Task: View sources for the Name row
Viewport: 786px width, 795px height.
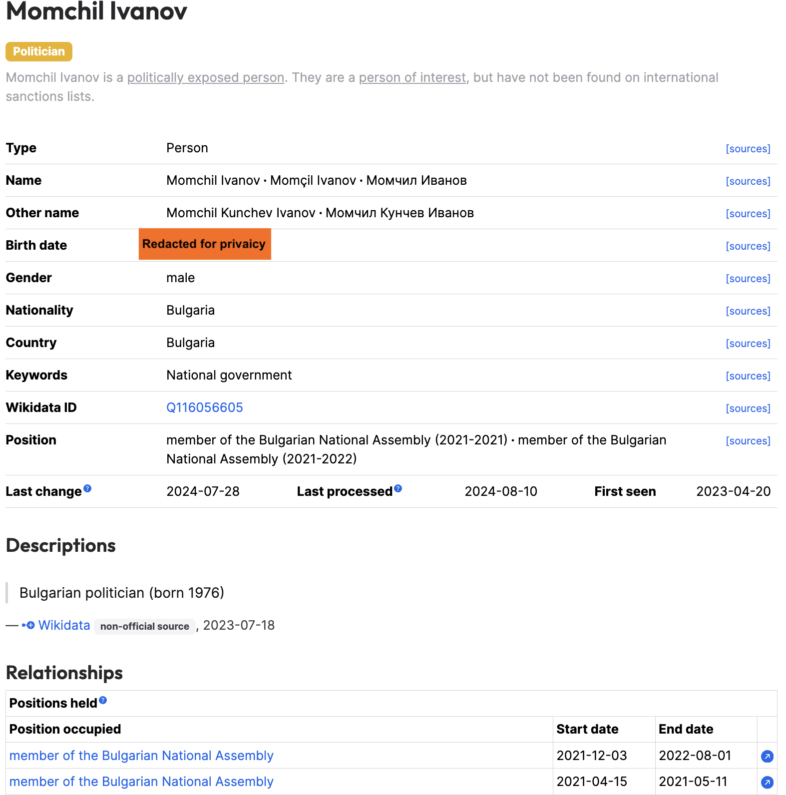Action: pos(748,181)
